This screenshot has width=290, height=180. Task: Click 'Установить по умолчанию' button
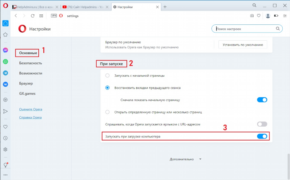pyautogui.click(x=243, y=45)
